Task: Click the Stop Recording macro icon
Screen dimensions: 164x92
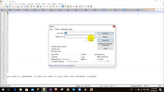Action: click(x=83, y=6)
